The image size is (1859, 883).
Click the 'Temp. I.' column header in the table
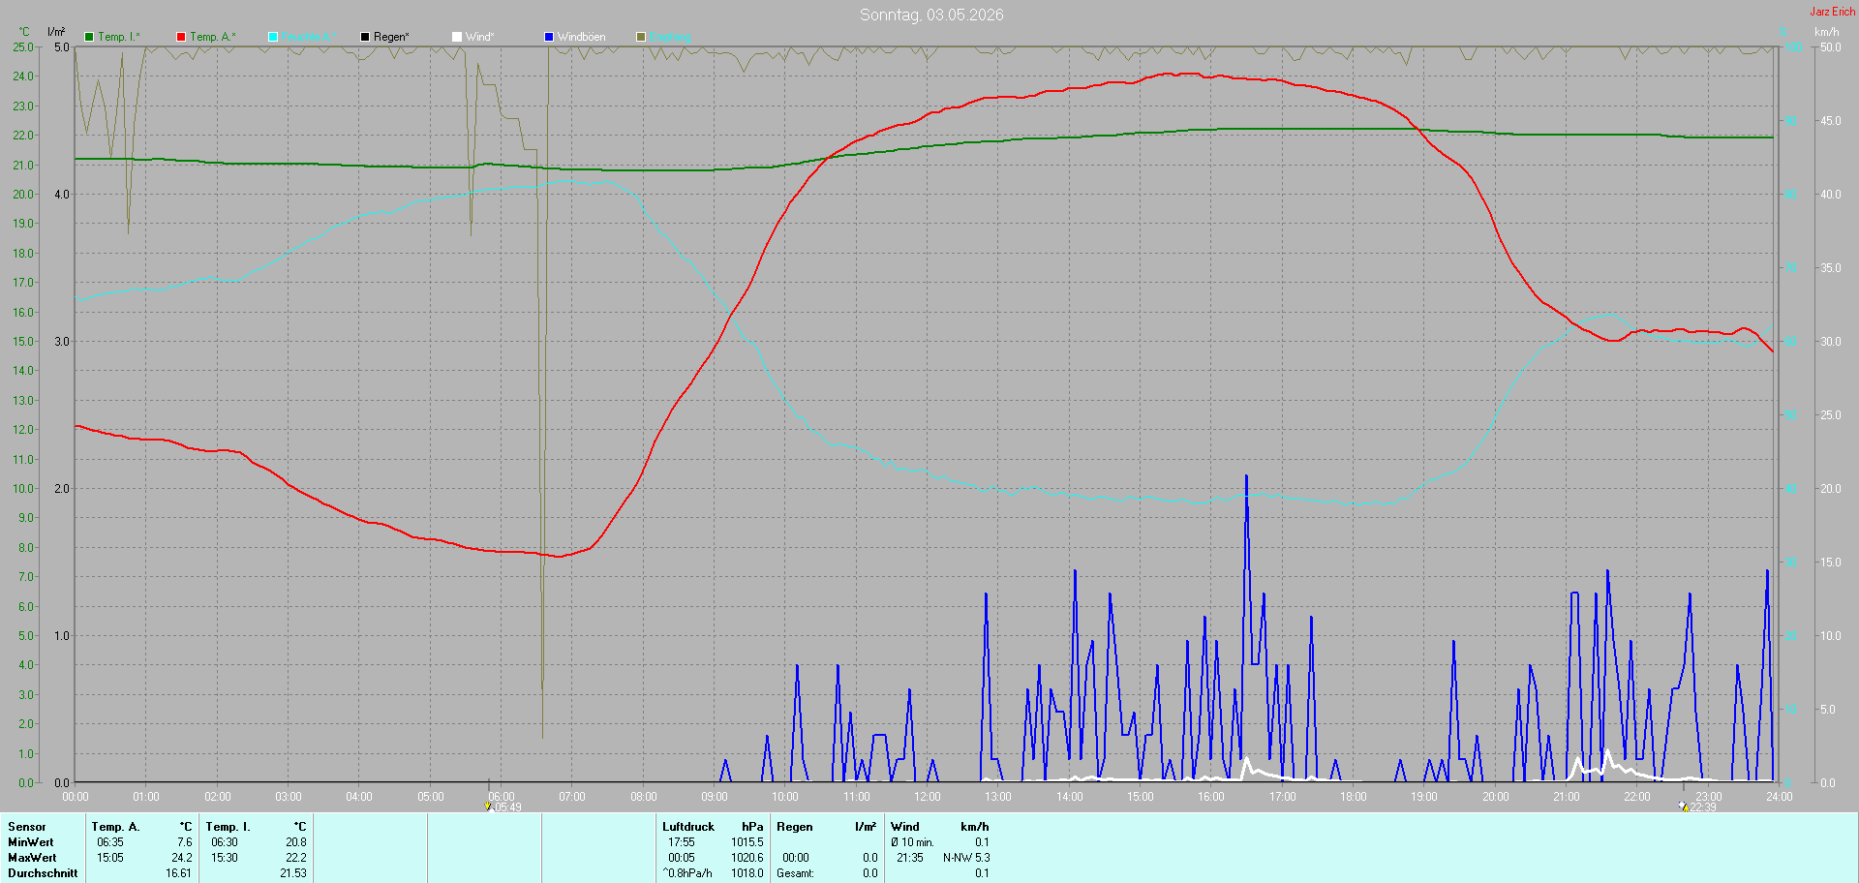(228, 827)
